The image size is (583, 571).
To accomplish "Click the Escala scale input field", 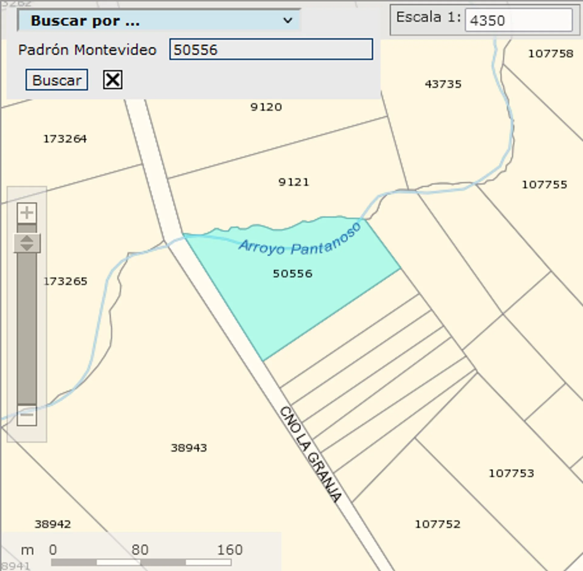I will pos(519,20).
